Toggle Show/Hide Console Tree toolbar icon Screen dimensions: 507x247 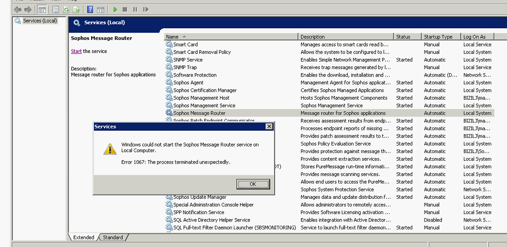[x=42, y=10]
